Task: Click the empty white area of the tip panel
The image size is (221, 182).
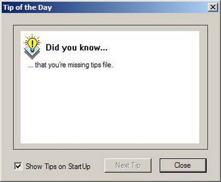Action: [110, 105]
